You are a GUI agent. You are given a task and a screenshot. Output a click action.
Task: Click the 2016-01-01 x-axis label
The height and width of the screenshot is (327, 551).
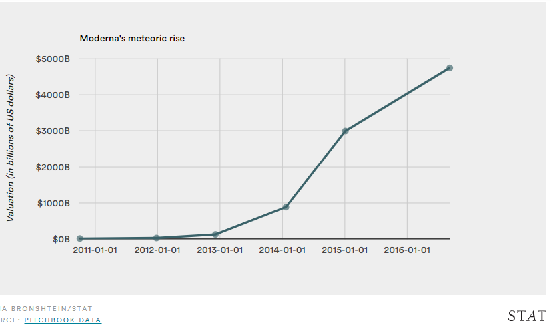[407, 250]
